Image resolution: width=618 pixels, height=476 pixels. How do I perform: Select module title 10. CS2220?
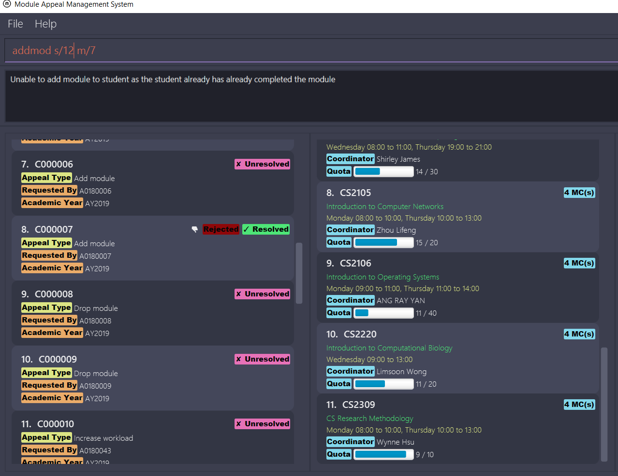[x=351, y=334]
